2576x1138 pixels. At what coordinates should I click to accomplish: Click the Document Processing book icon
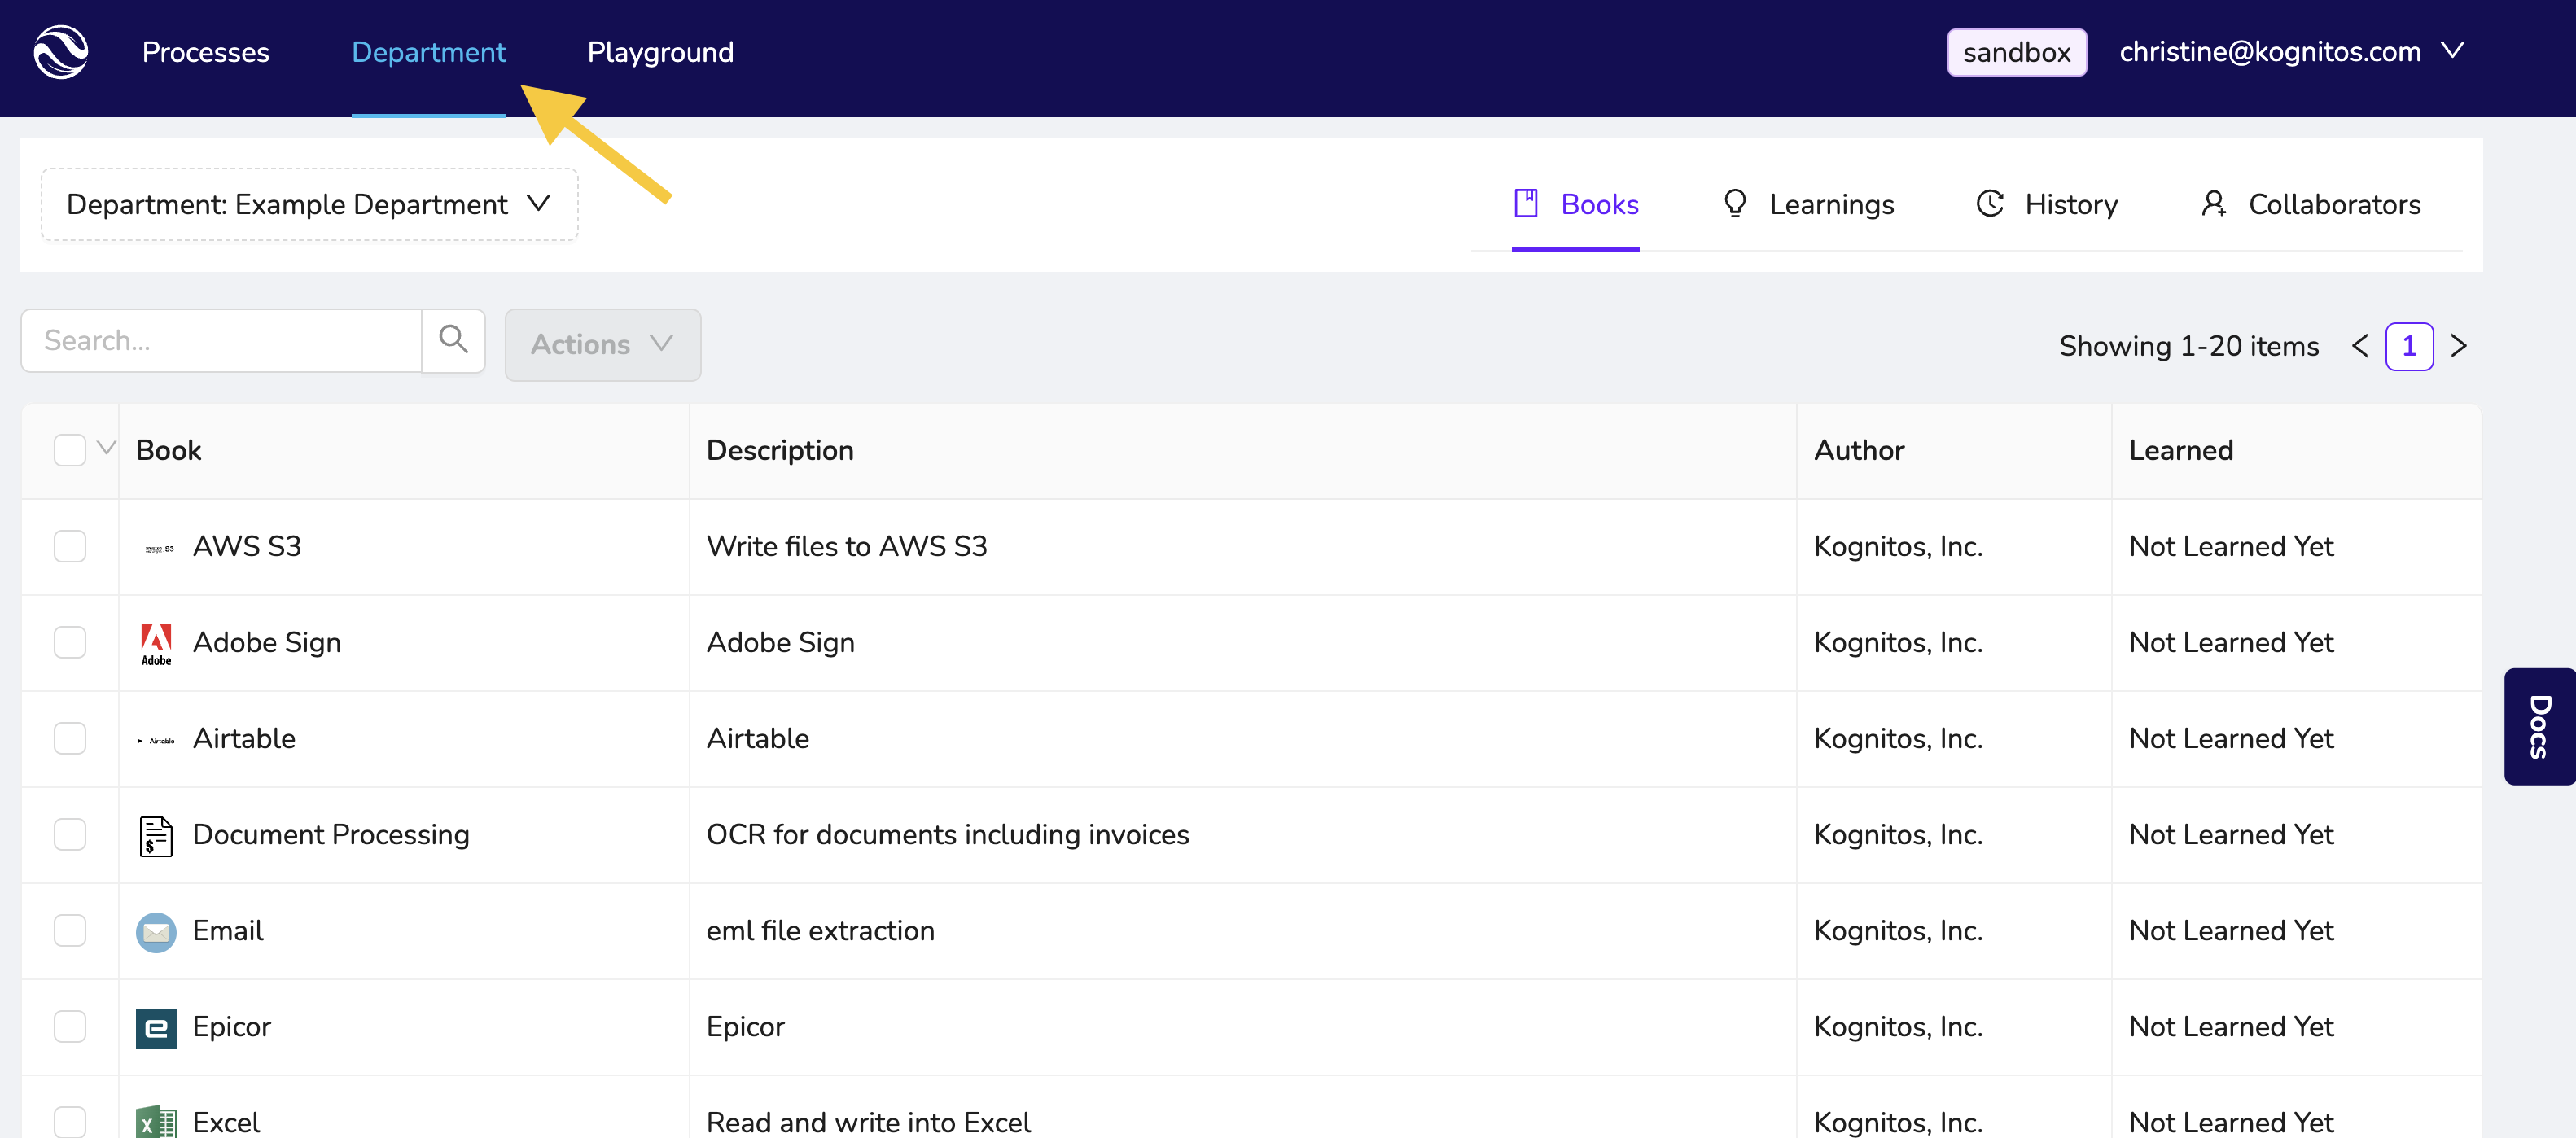point(156,835)
